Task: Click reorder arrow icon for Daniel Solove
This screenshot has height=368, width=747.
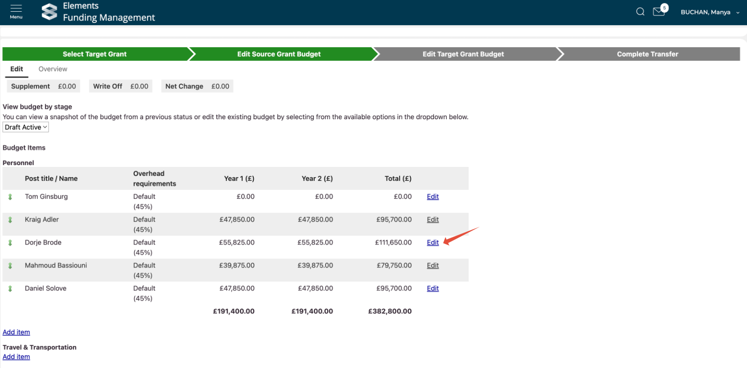Action: point(10,289)
